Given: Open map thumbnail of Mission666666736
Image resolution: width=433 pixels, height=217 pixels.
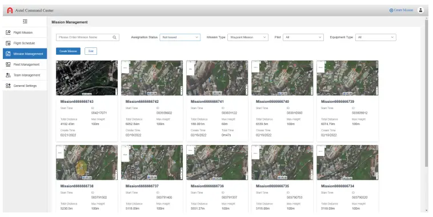Looking at the screenshot, I should click(217, 163).
